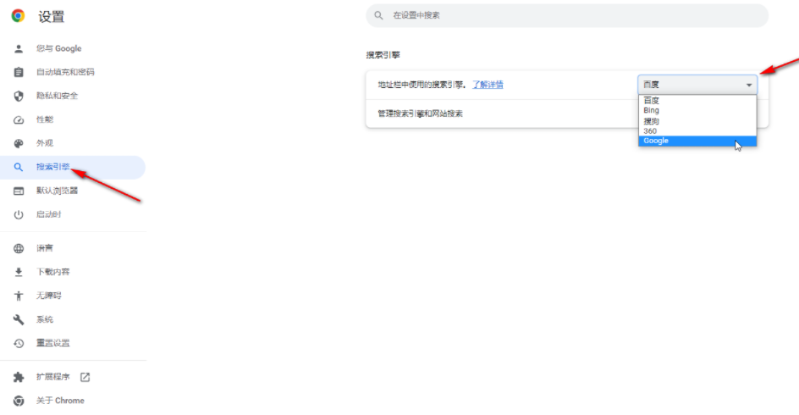Click the history clock icon for 重置设置
This screenshot has width=799, height=415.
coord(19,343)
